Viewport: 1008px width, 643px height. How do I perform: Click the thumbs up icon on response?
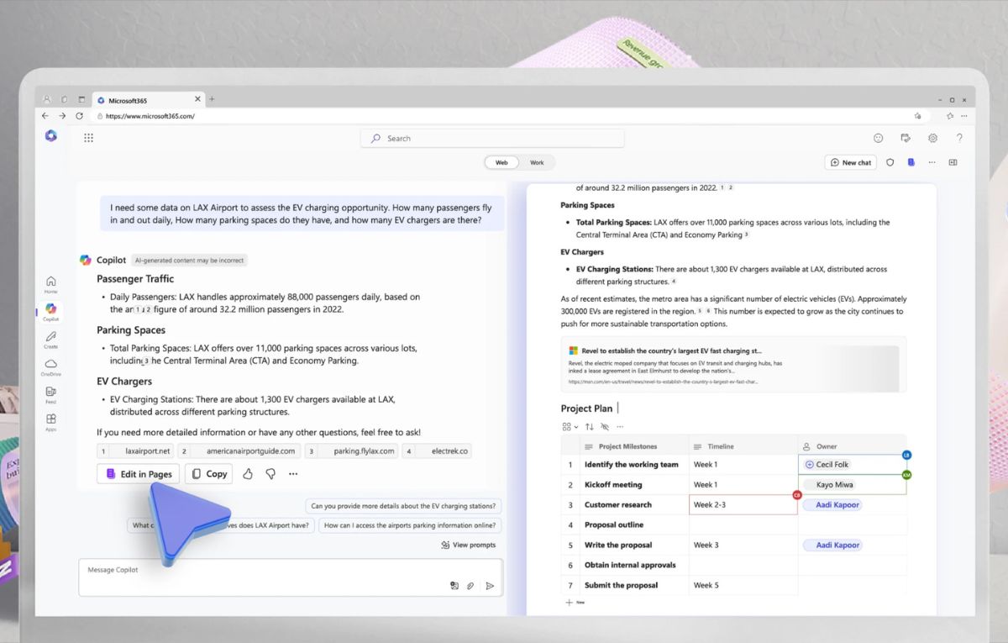pyautogui.click(x=248, y=474)
